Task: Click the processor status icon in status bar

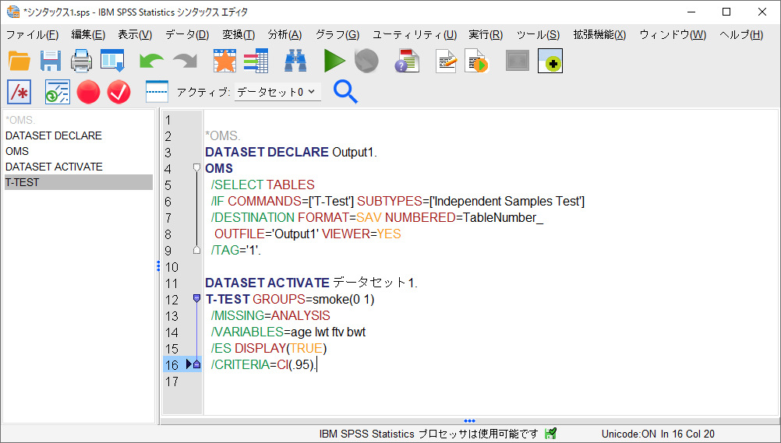Action: (550, 434)
